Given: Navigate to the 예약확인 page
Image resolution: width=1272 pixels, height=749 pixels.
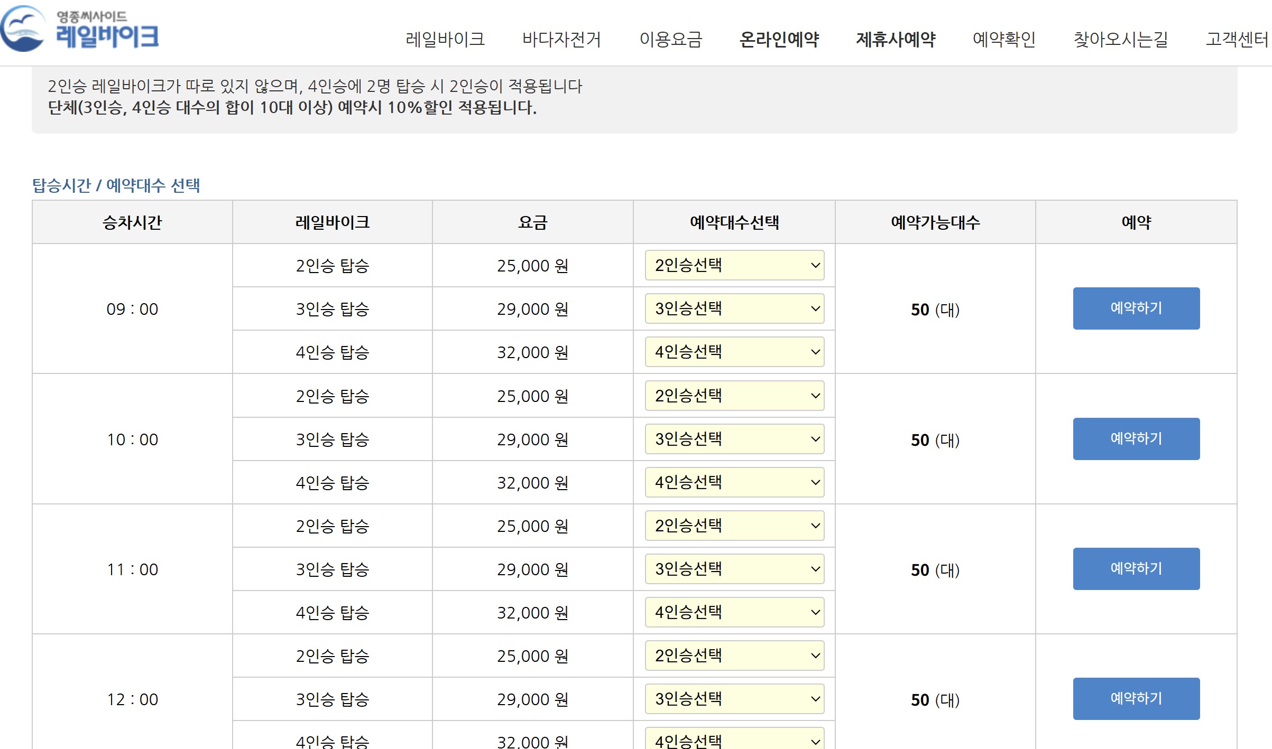Looking at the screenshot, I should point(1004,39).
